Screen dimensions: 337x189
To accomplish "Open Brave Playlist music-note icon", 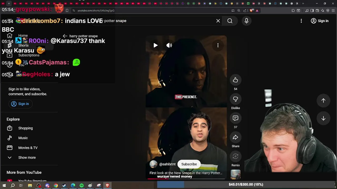I will pyautogui.click(x=307, y=10).
